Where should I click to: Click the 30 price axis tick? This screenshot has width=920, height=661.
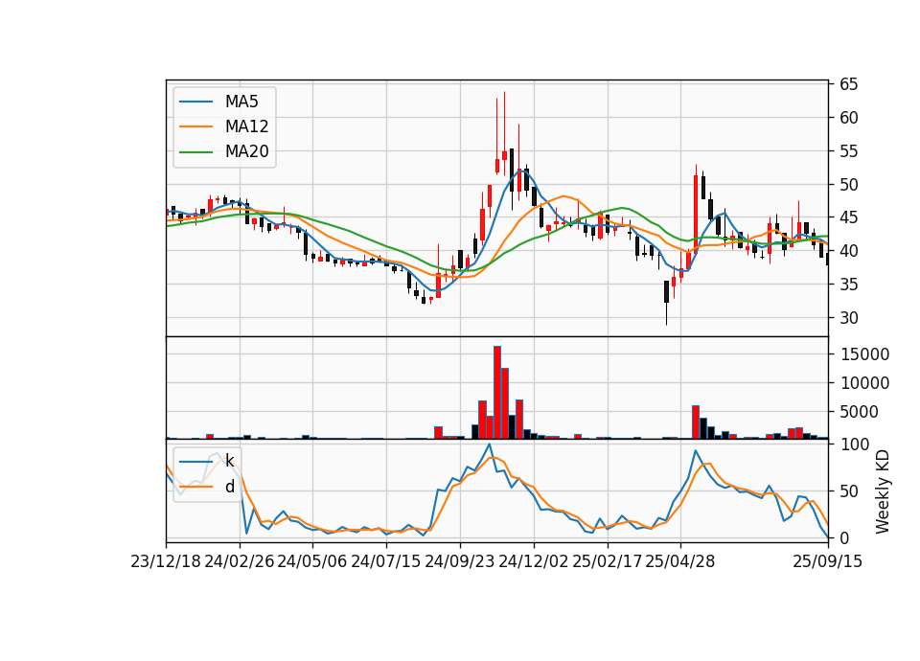(x=848, y=318)
